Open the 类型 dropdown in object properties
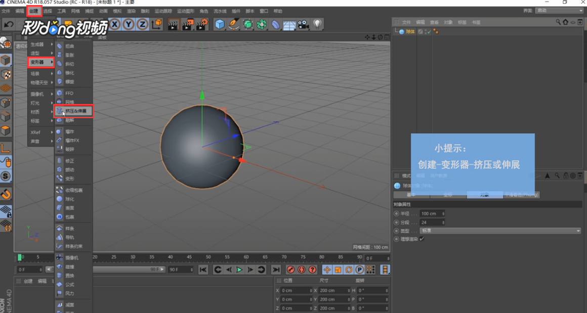The image size is (587, 313). 500,231
